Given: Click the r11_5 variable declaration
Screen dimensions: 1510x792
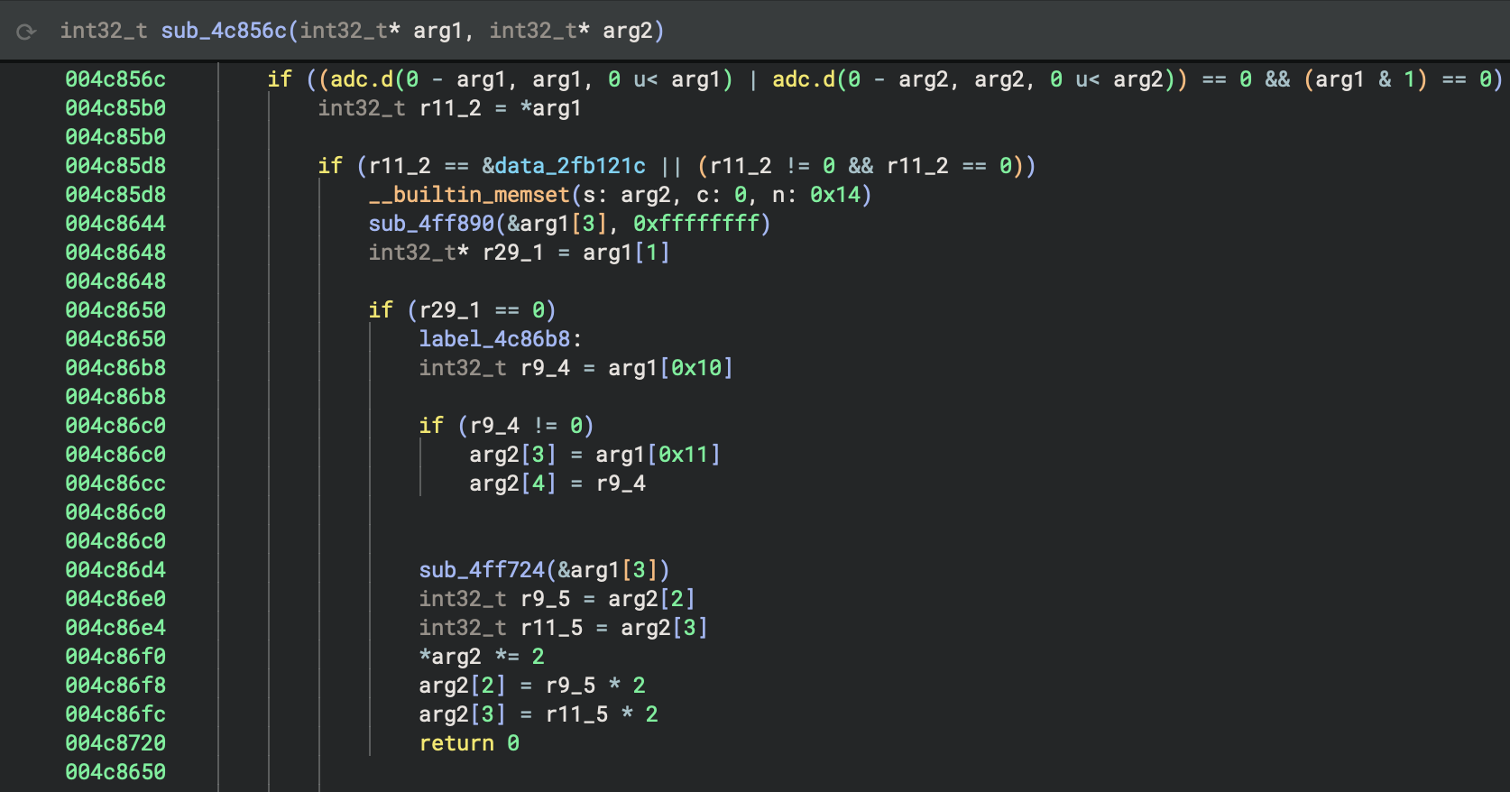Looking at the screenshot, I should pyautogui.click(x=551, y=628).
